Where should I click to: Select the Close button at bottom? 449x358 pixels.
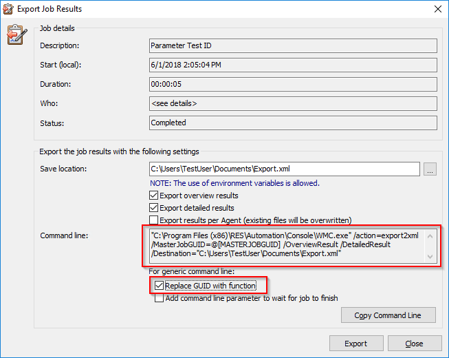(x=415, y=344)
